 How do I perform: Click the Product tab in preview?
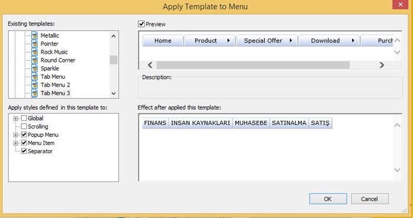[209, 41]
